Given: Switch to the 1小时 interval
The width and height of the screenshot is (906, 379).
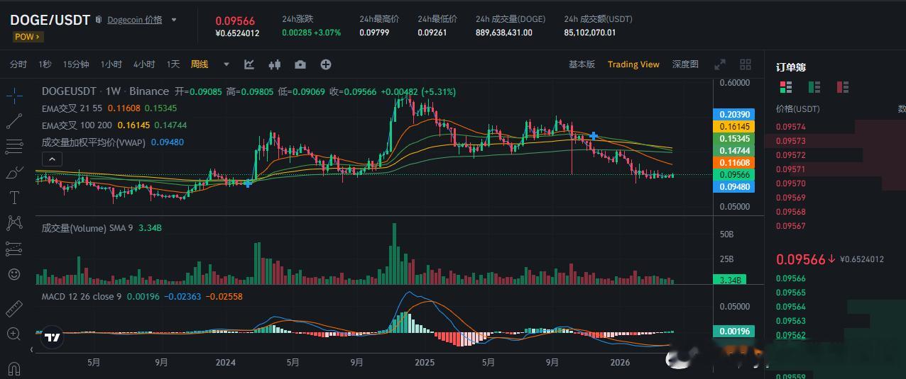Looking at the screenshot, I should pos(111,64).
